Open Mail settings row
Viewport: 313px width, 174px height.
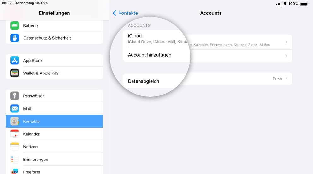point(54,109)
